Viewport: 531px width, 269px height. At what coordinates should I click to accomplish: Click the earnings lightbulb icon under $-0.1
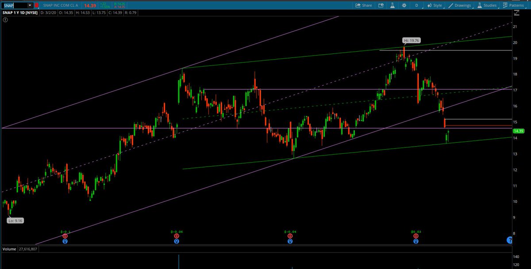coord(65,241)
